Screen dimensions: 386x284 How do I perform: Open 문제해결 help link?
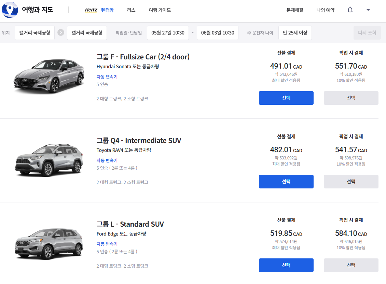point(295,10)
